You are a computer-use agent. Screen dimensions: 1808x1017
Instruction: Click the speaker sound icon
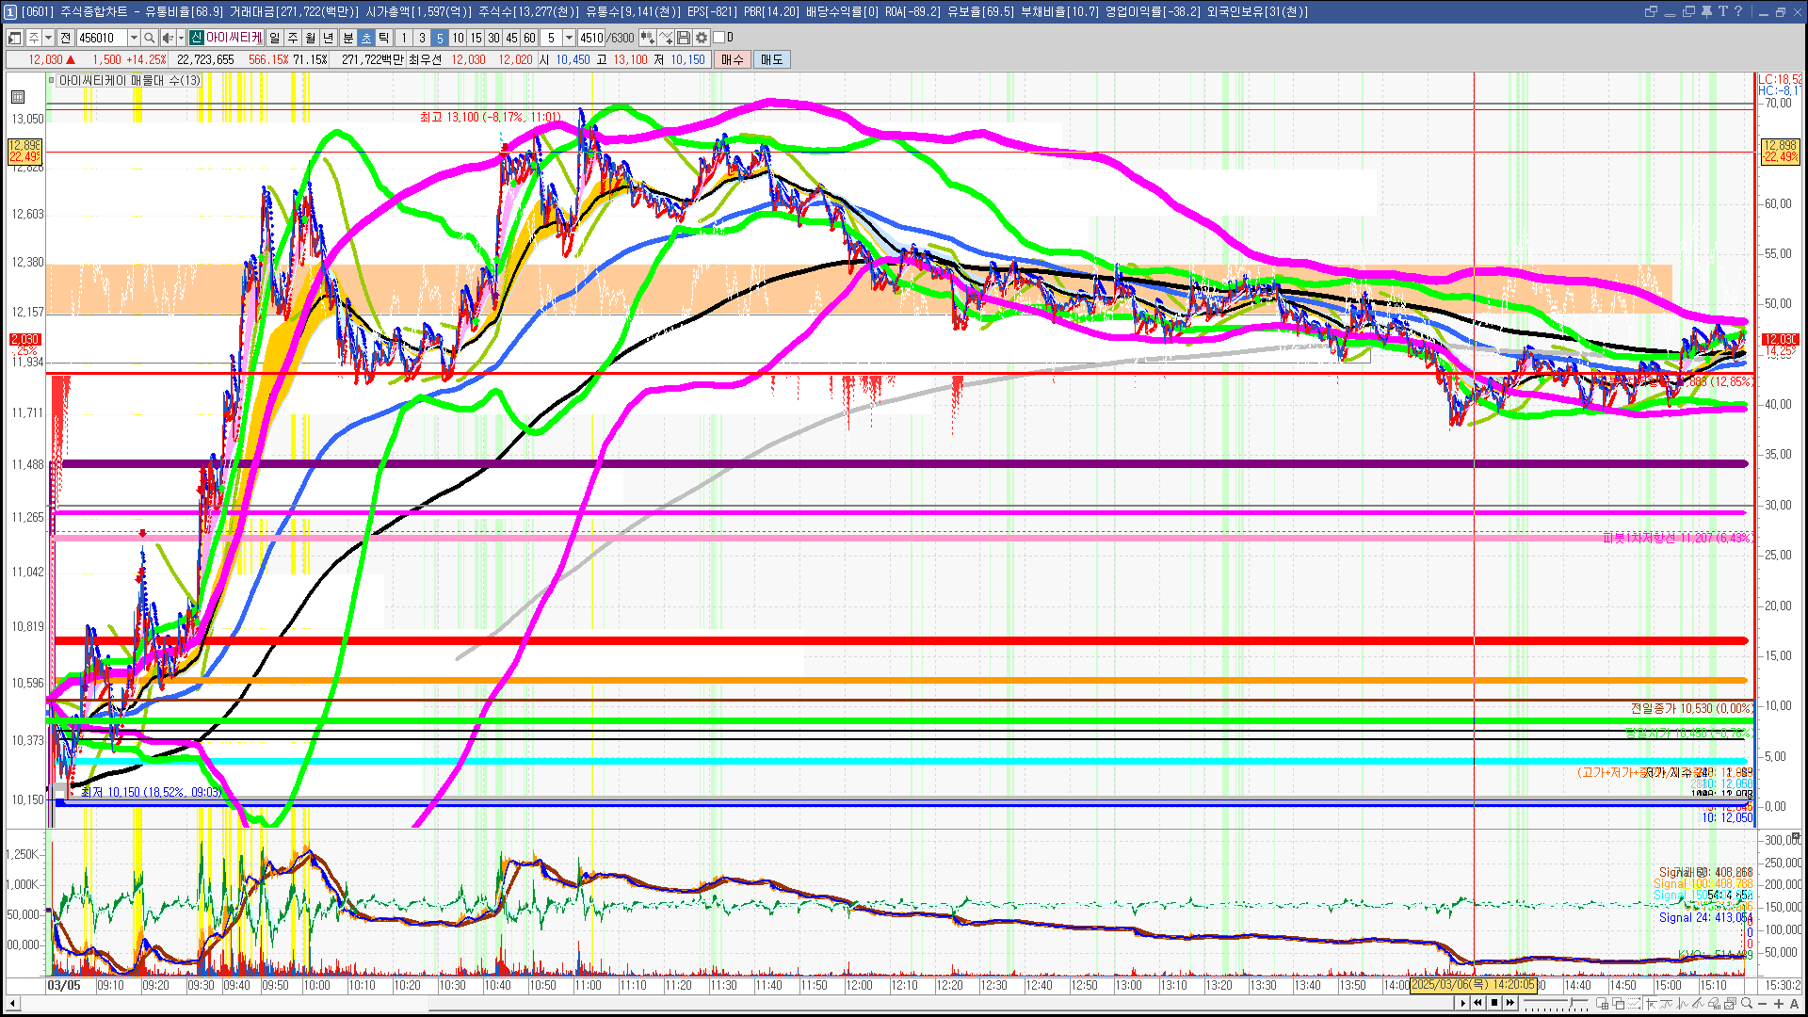click(167, 38)
